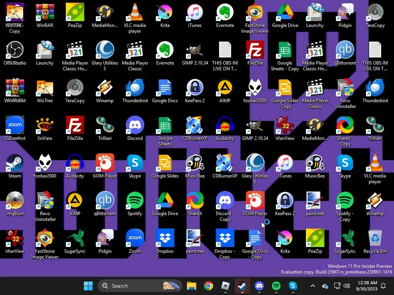Open the Roblox app in the taskbar
The image size is (394, 295).
[225, 286]
